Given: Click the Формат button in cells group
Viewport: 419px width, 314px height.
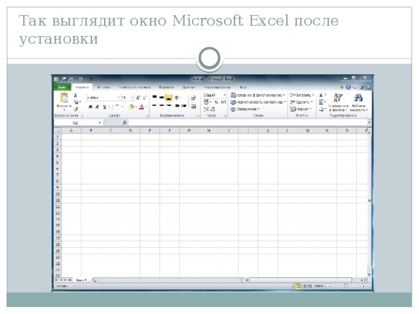Looking at the screenshot, I should coord(301,109).
